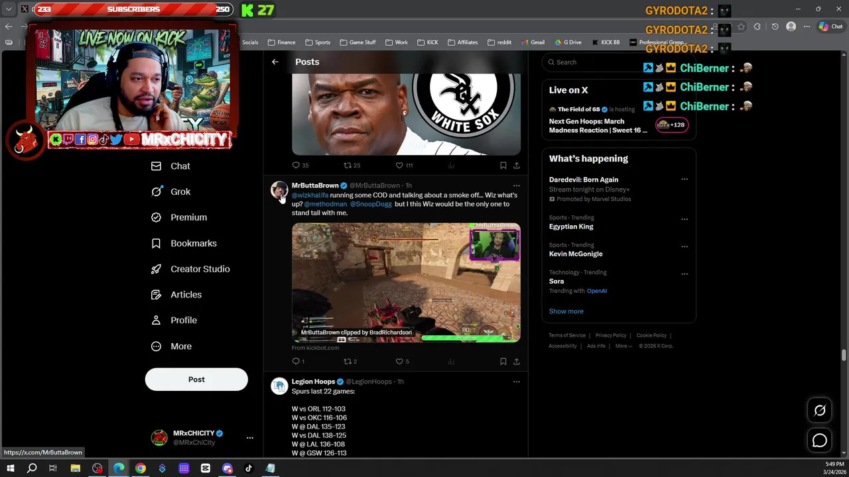Open Windows taskbar search
849x477 pixels.
[x=32, y=468]
